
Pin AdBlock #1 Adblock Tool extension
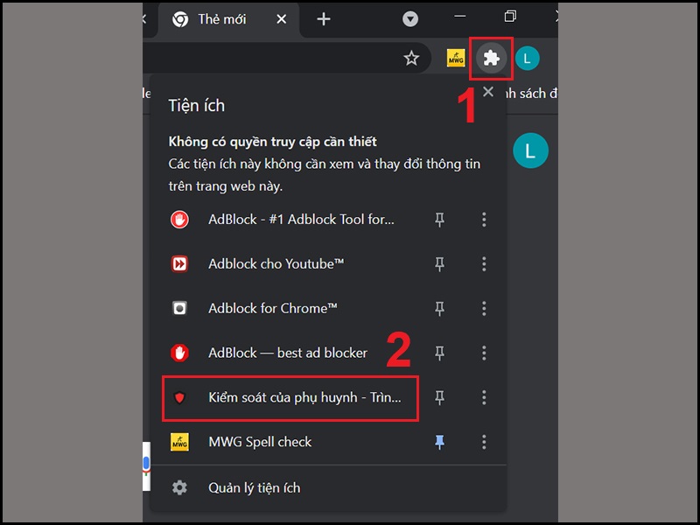click(440, 220)
